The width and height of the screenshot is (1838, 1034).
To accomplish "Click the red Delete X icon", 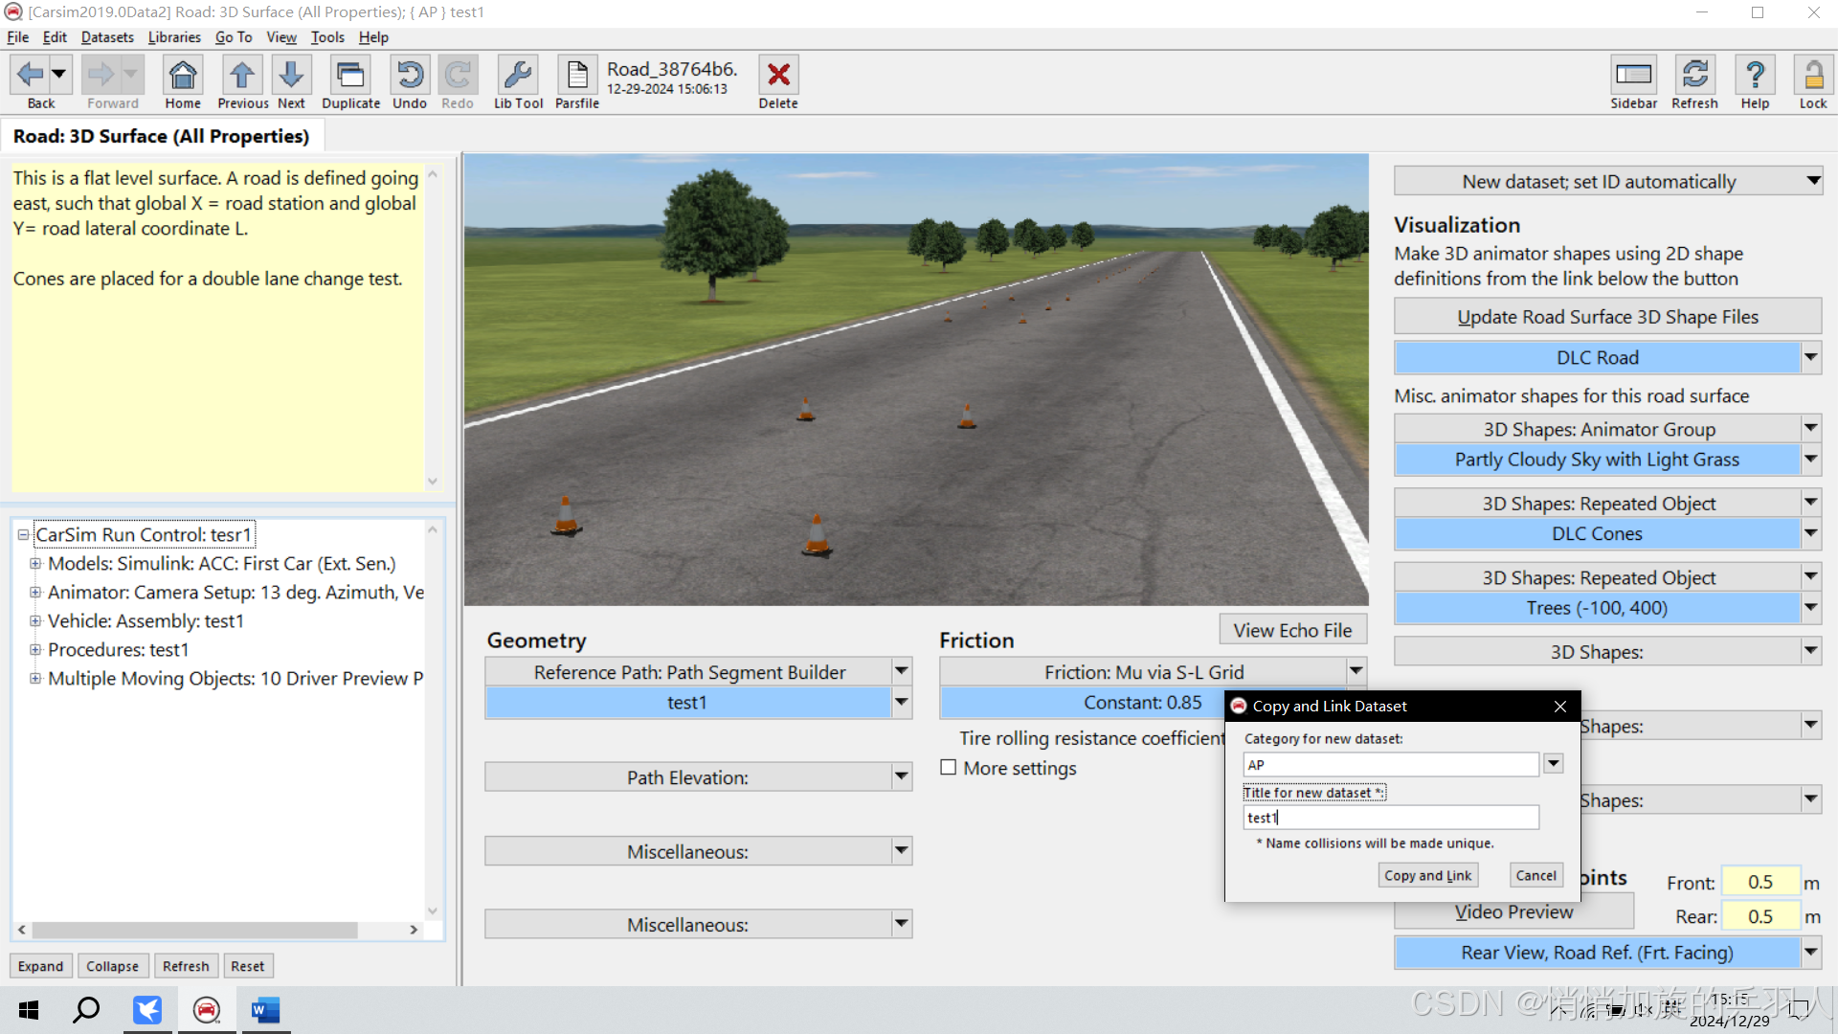I will (778, 76).
